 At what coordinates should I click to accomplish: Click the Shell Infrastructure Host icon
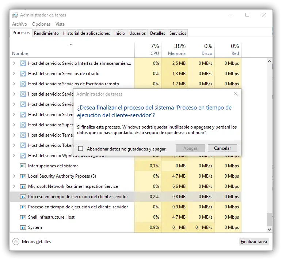pos(23,217)
